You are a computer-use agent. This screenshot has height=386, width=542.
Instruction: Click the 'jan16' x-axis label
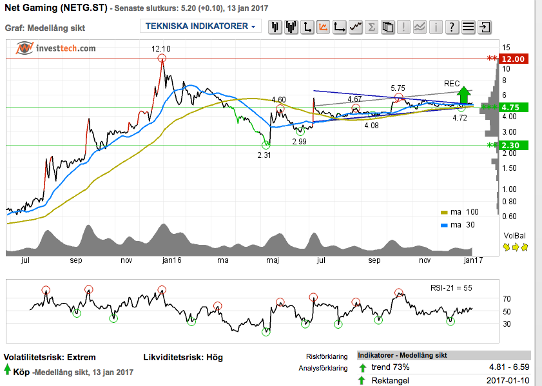click(x=172, y=260)
